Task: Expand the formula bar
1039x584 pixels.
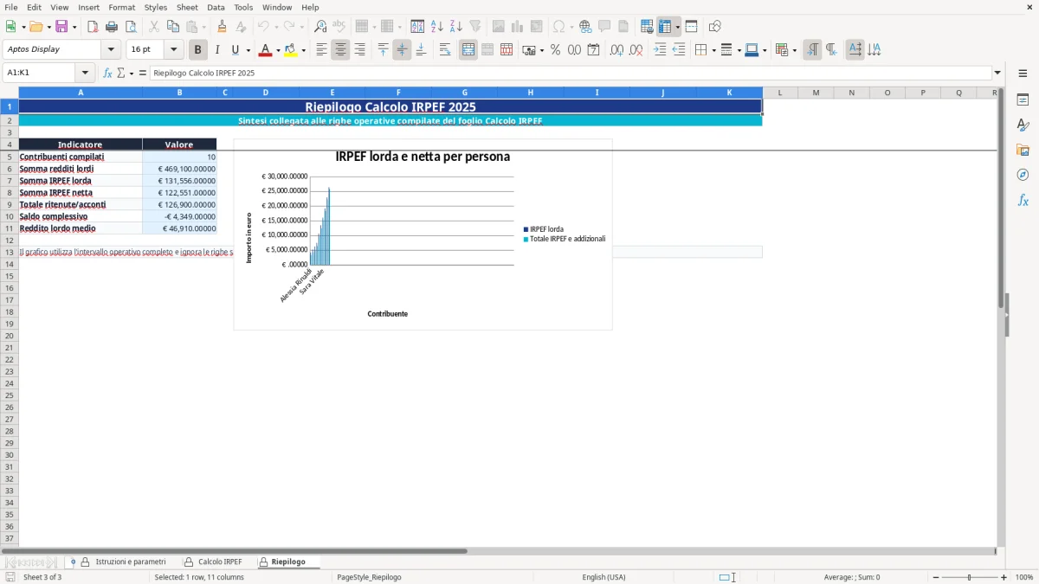Action: pyautogui.click(x=997, y=74)
